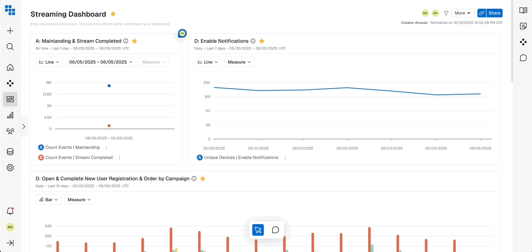
Task: Open the settings gear in sidebar
Action: click(x=10, y=168)
